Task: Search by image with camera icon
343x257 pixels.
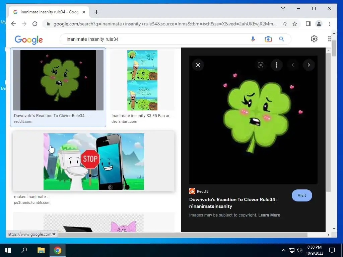Action: (x=268, y=39)
